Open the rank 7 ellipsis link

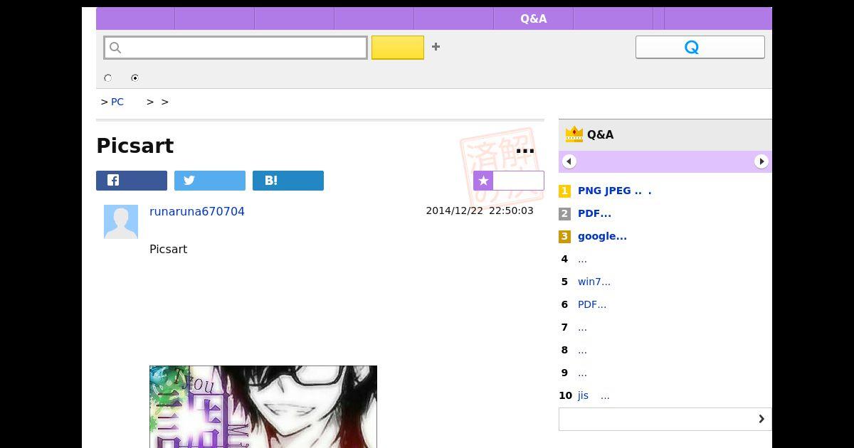[582, 327]
